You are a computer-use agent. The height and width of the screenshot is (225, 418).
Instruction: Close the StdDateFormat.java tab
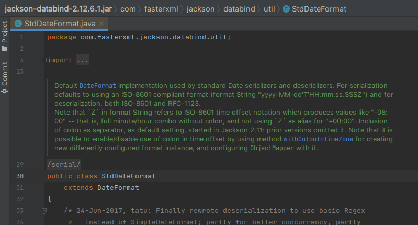point(101,24)
